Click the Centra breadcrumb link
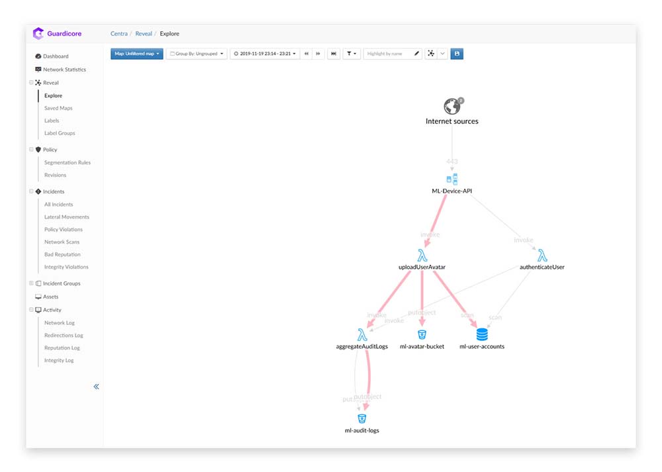The height and width of the screenshot is (472, 662). [120, 34]
